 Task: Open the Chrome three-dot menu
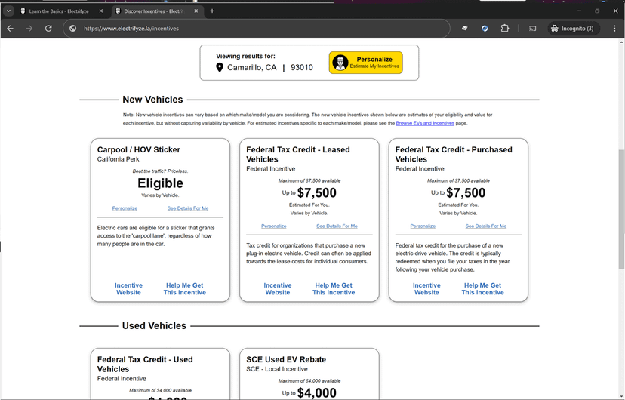(x=614, y=29)
